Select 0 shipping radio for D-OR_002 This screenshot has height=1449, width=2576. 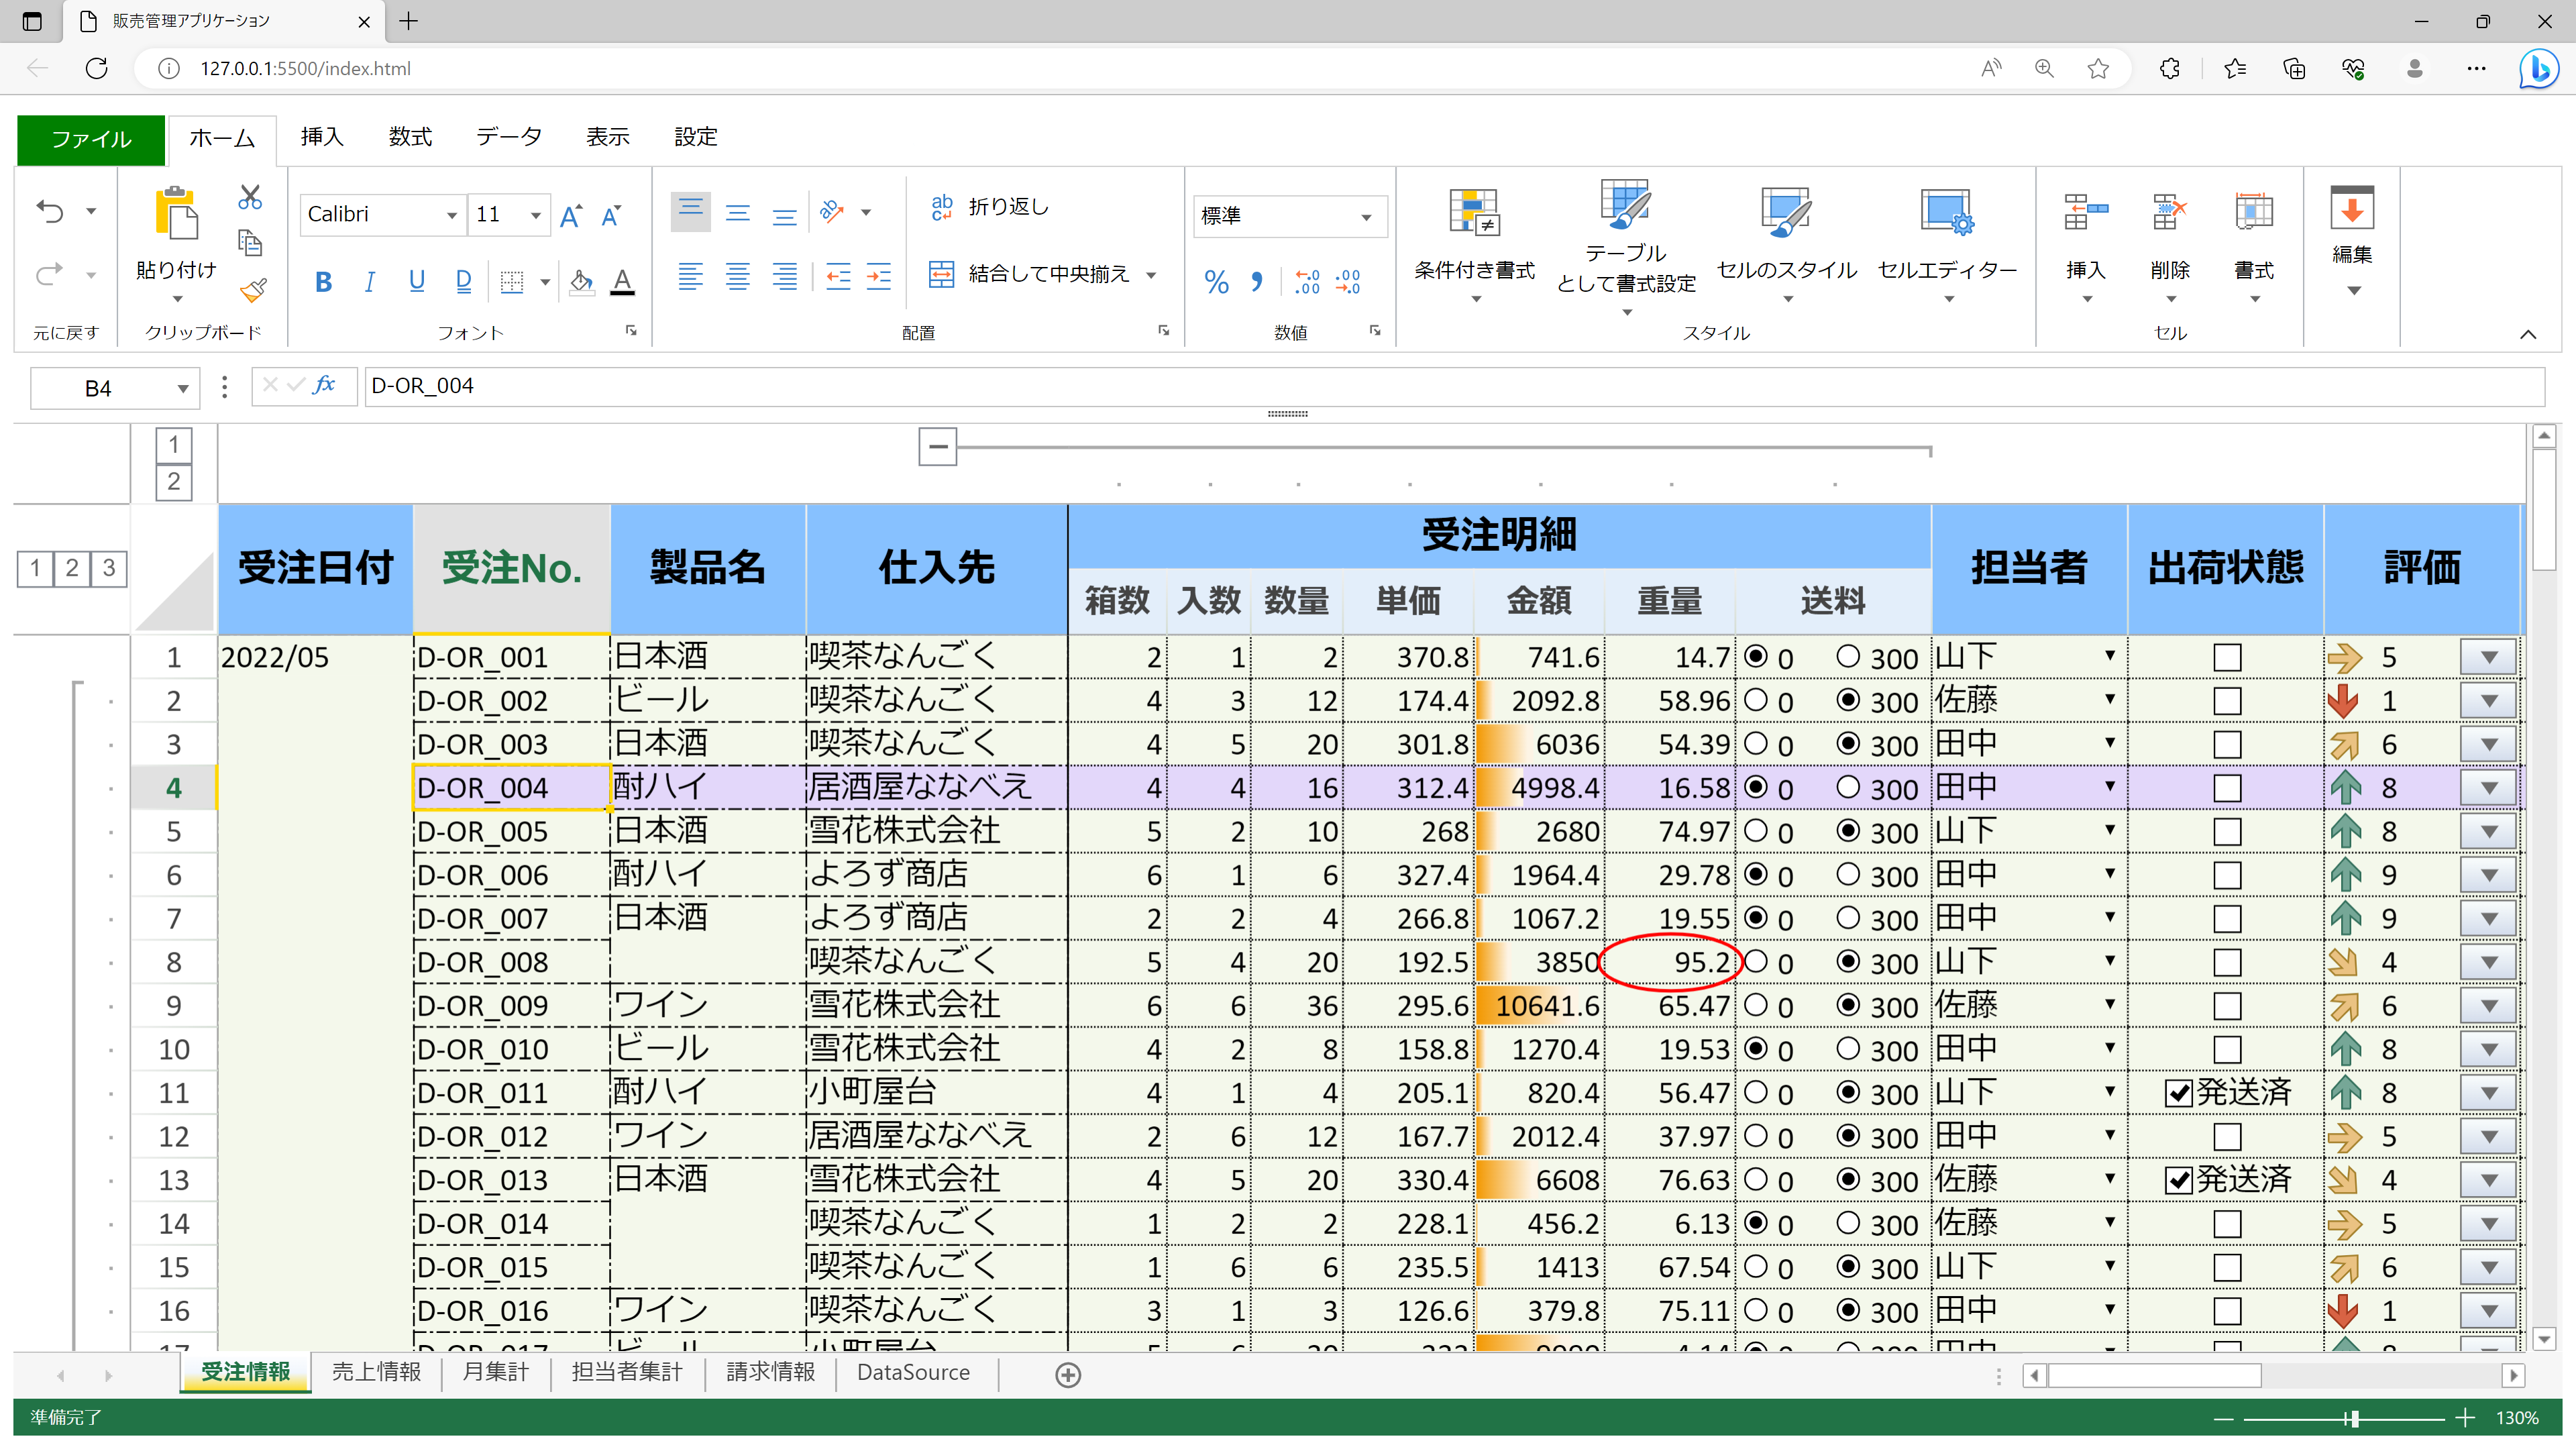[1755, 699]
